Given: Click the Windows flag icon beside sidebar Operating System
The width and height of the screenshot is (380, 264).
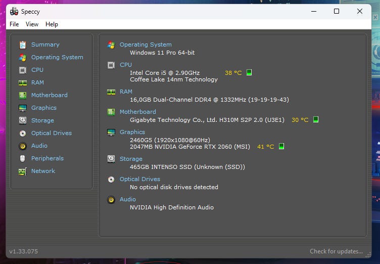Looking at the screenshot, I should pos(23,58).
